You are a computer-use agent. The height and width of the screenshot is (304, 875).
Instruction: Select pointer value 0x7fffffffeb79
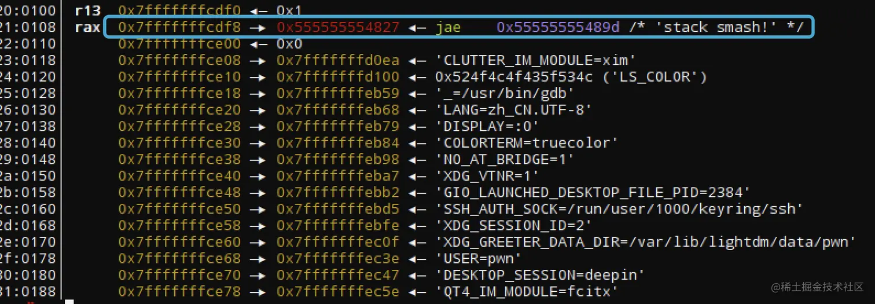click(338, 126)
